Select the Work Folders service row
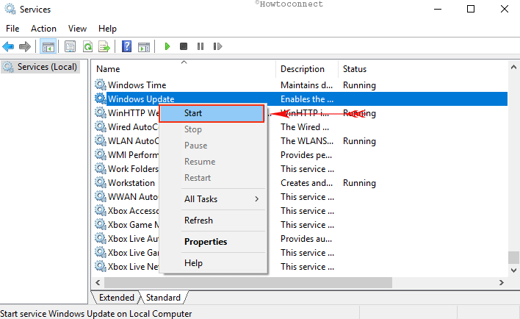Viewport: 520px width, 319px height. 300,169
